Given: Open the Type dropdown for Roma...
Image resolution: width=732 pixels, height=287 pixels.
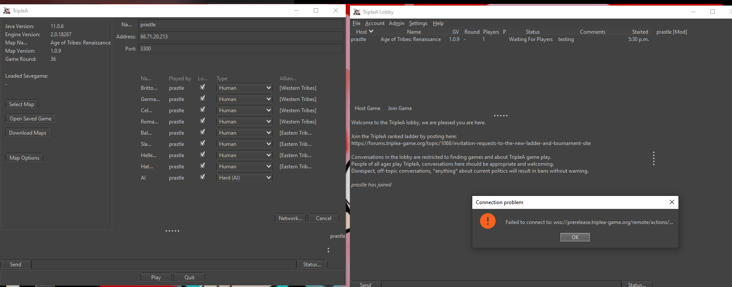Looking at the screenshot, I should 245,122.
